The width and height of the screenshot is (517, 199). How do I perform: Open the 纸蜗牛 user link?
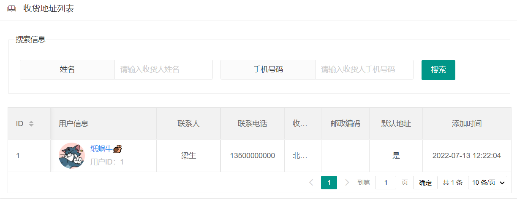pos(101,149)
